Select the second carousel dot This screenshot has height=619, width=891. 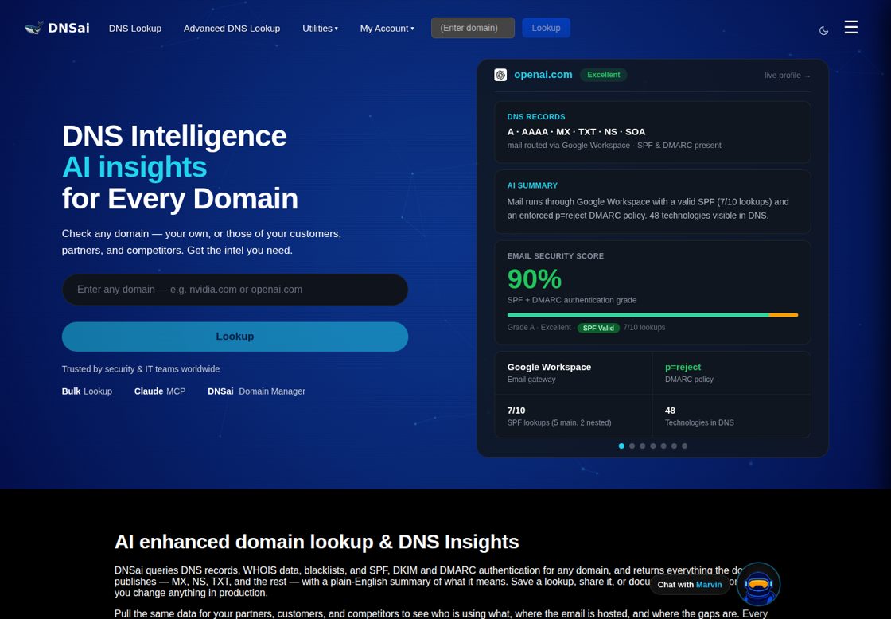pyautogui.click(x=632, y=446)
